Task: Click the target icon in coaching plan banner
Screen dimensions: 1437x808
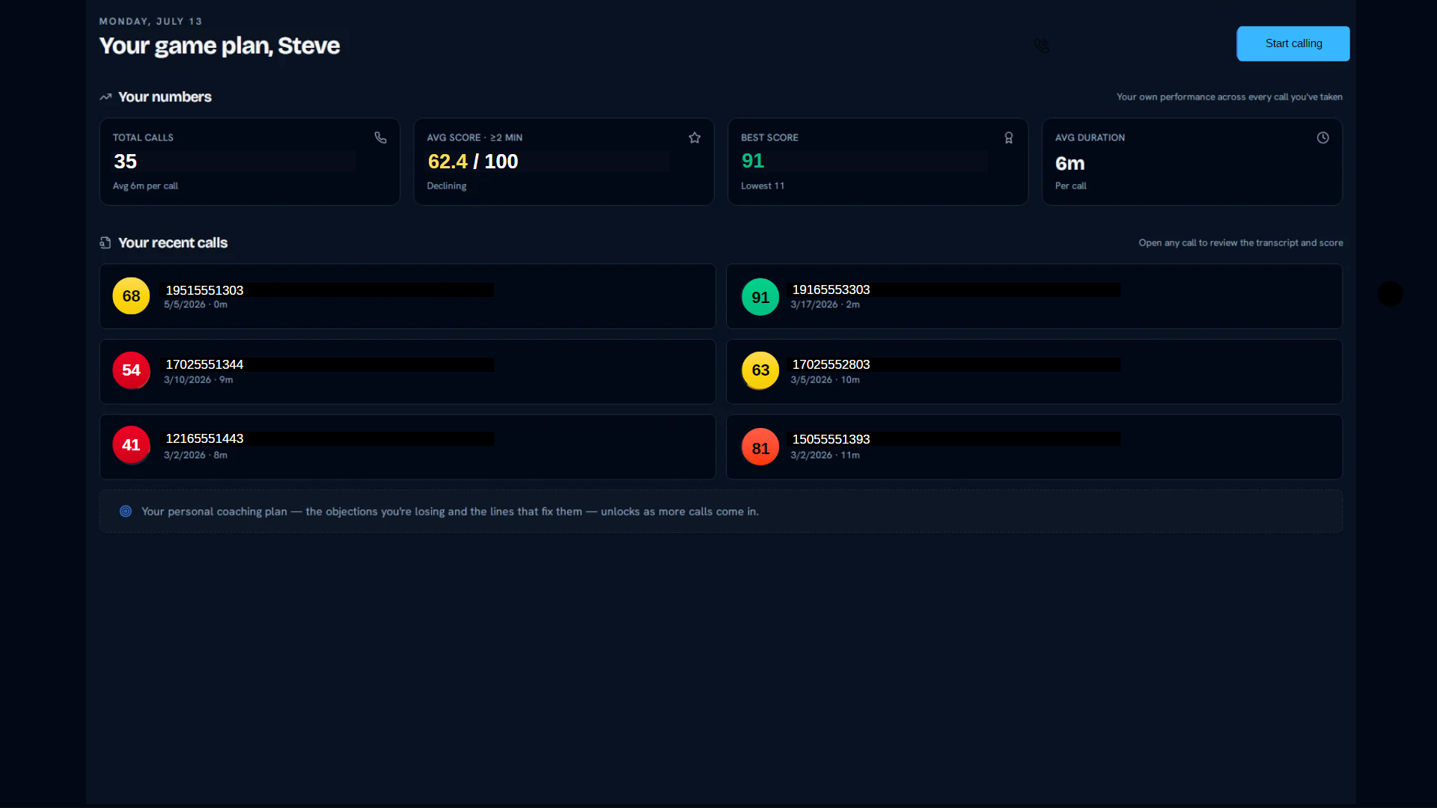Action: pyautogui.click(x=126, y=511)
